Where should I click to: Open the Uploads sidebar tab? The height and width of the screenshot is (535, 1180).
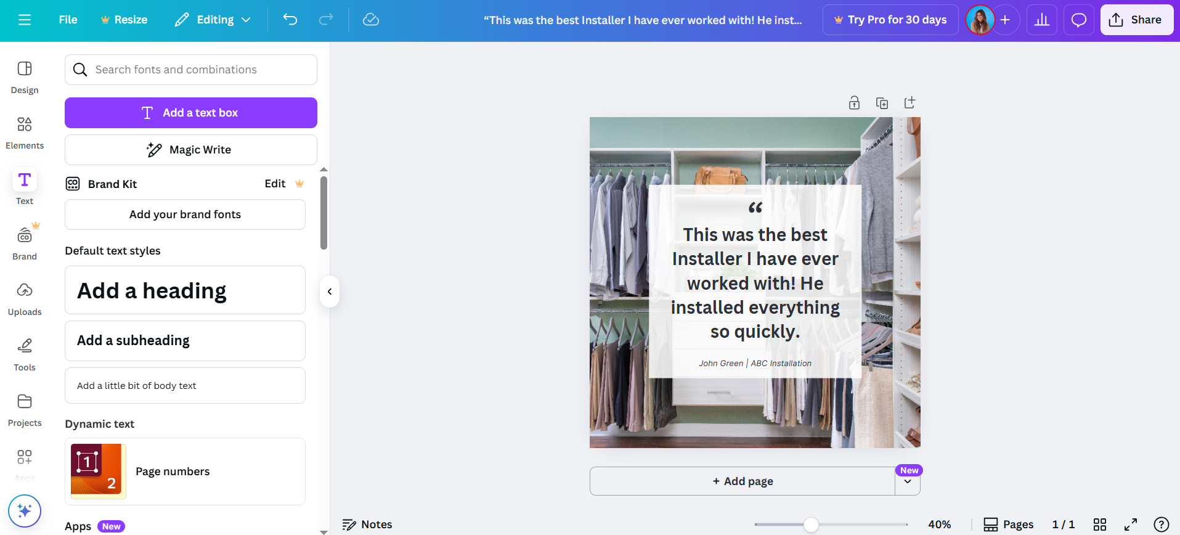(25, 300)
